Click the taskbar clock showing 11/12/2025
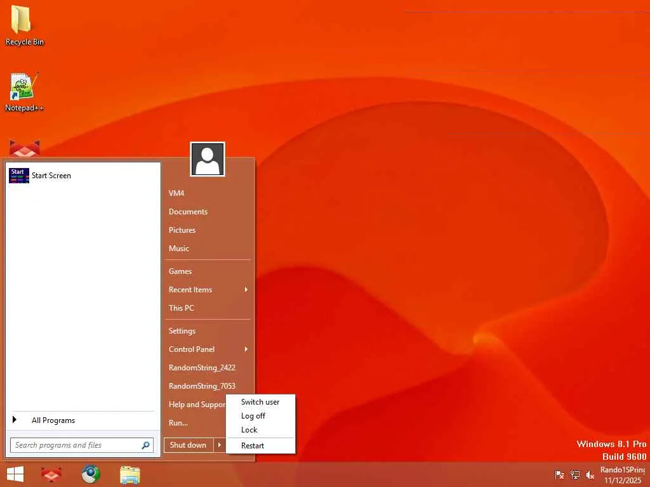Image resolution: width=650 pixels, height=487 pixels. [623, 475]
